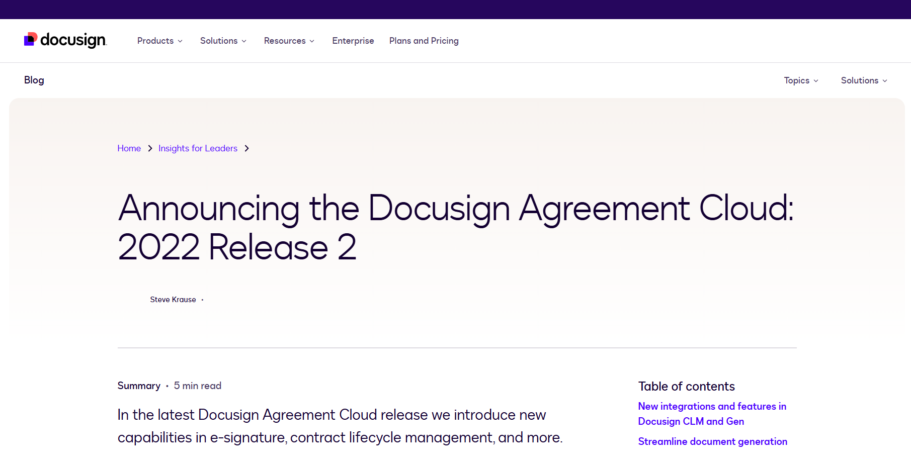Viewport: 911px width, 466px height.
Task: Click the Blog label
Action: [34, 80]
